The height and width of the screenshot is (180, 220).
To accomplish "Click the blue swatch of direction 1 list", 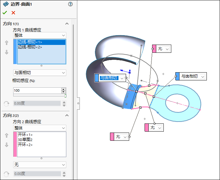I will tap(15, 52).
